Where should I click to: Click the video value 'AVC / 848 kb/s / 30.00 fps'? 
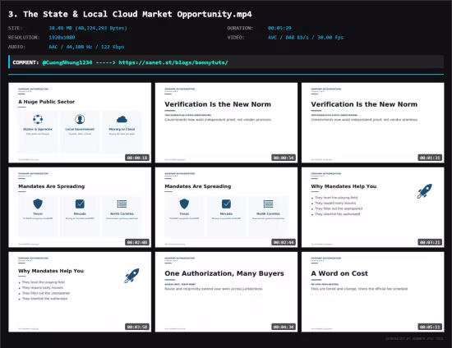click(x=306, y=38)
